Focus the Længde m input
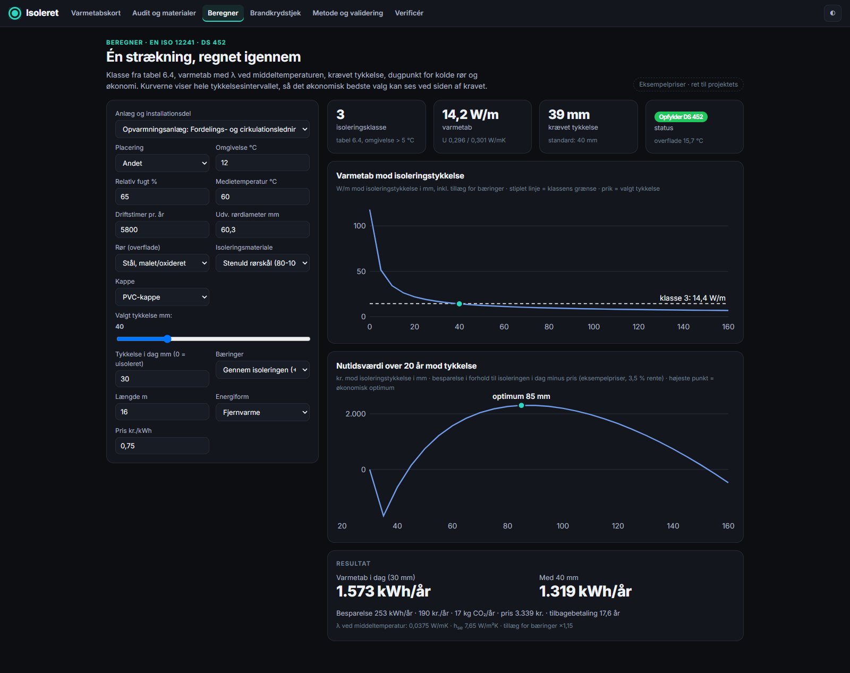 (162, 412)
